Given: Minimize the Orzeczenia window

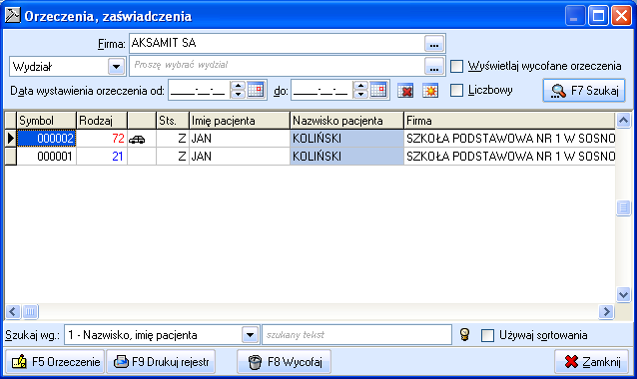Looking at the screenshot, I should tap(574, 16).
